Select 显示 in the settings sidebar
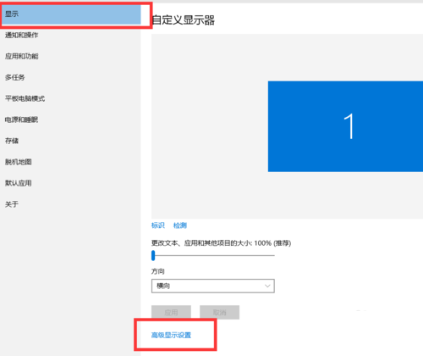The height and width of the screenshot is (356, 423). 70,14
